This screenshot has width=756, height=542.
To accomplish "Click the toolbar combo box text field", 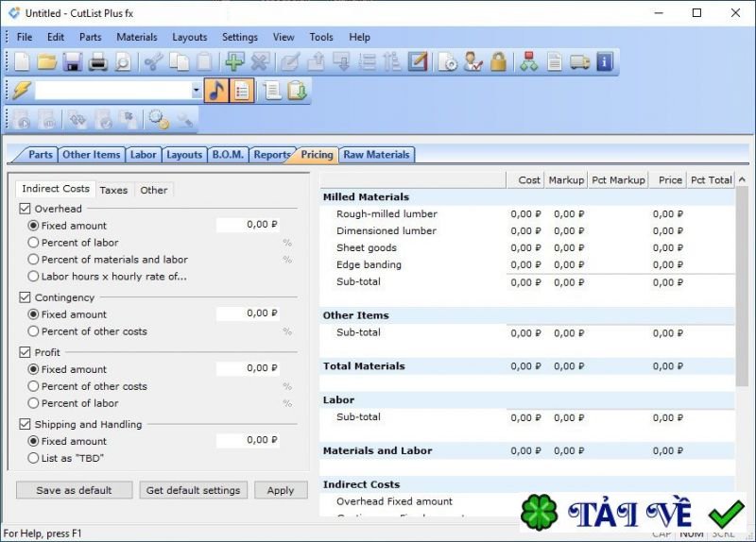I will (112, 91).
